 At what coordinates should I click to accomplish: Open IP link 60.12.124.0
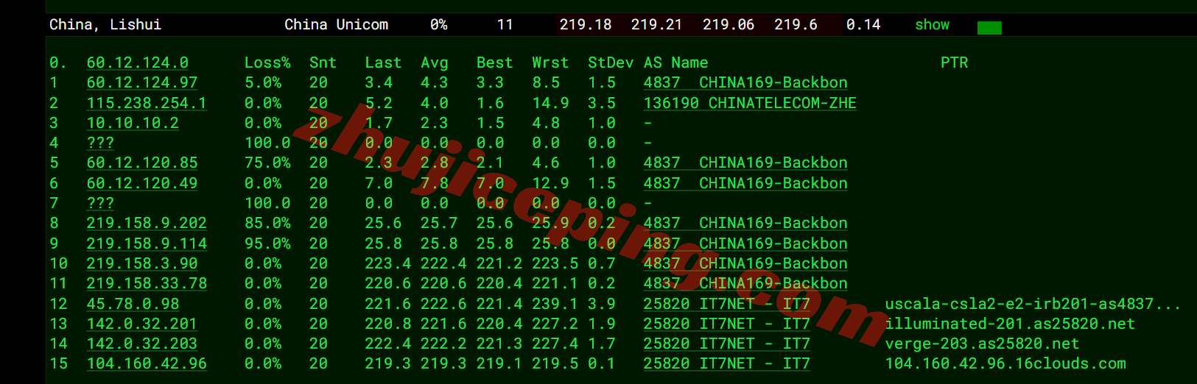[x=138, y=63]
